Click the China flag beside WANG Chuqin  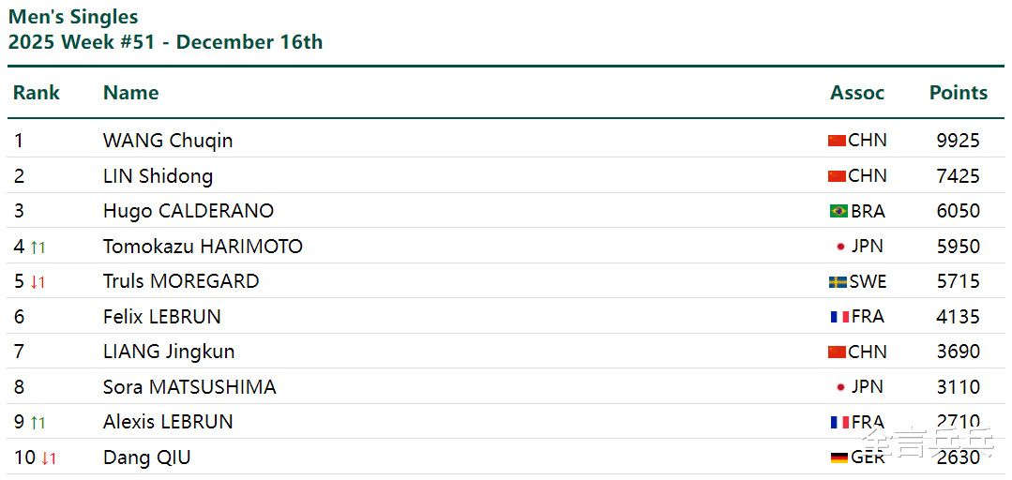tap(837, 141)
